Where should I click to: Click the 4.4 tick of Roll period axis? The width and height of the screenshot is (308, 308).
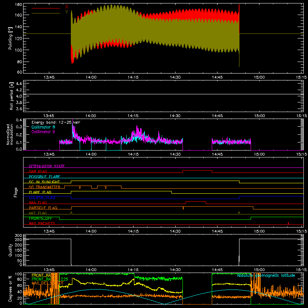[x=18, y=84]
